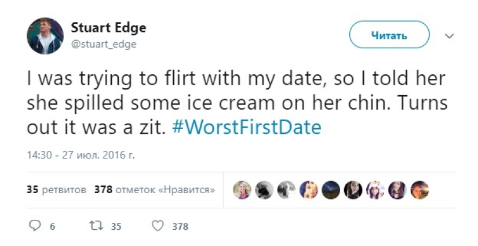Click the last liker avatar in the row
This screenshot has width=478, height=246.
point(419,190)
